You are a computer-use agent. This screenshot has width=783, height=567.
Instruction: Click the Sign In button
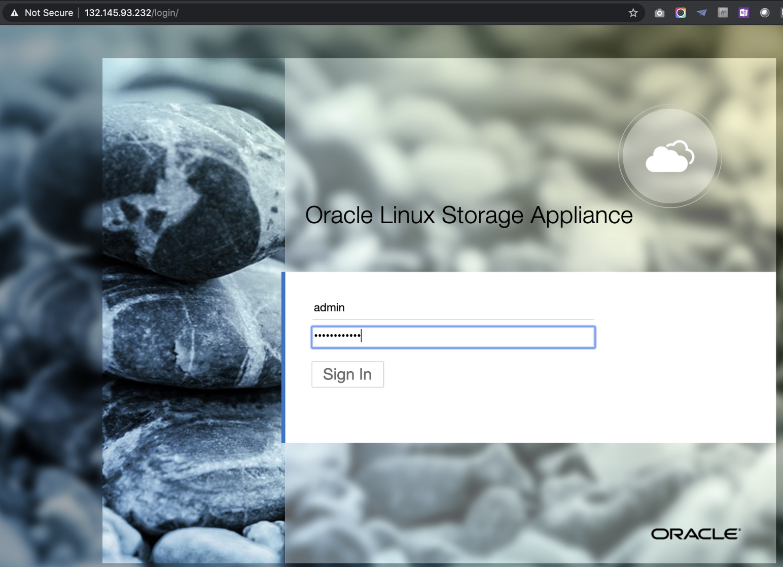(x=347, y=374)
